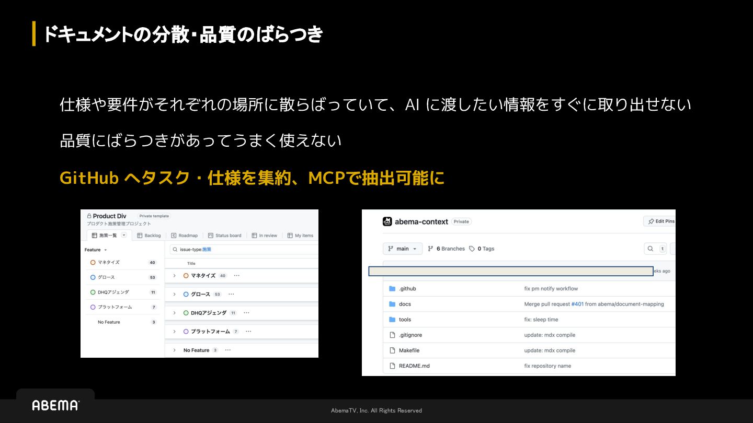Click the issue-type:施策 filter field
Screen dimensions: 753x423
pos(244,250)
